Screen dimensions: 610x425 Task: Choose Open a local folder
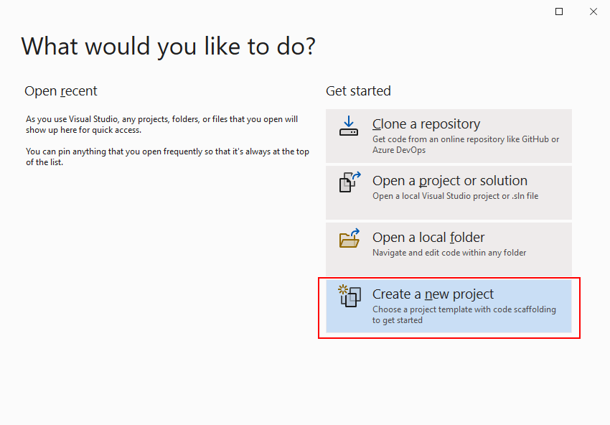pyautogui.click(x=449, y=250)
